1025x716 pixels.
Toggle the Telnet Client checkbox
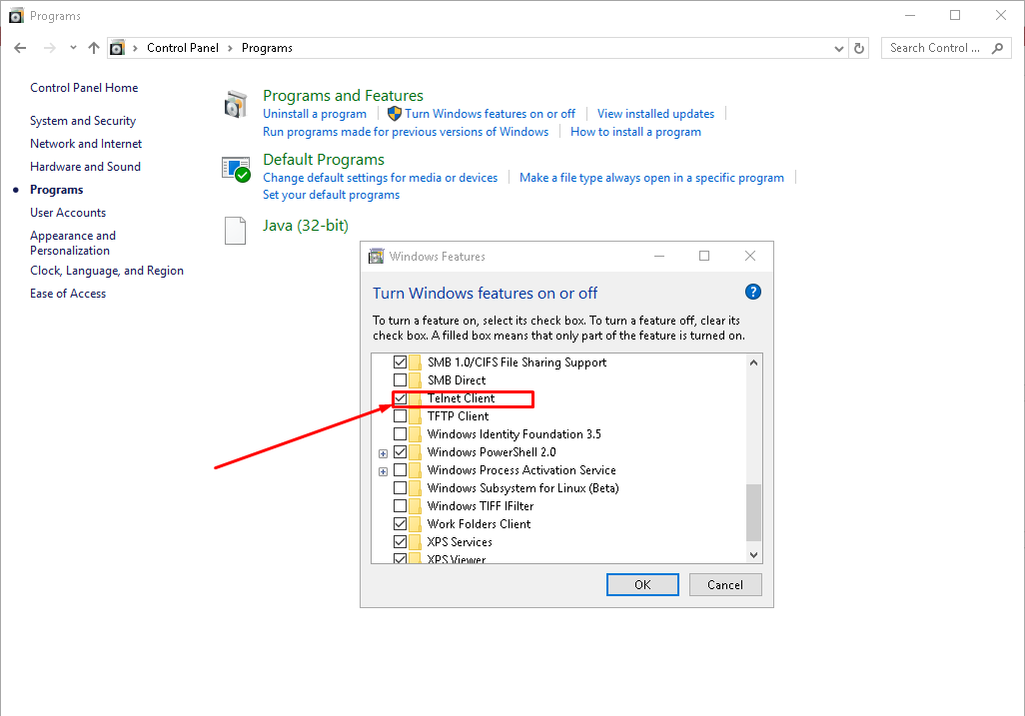tap(400, 397)
